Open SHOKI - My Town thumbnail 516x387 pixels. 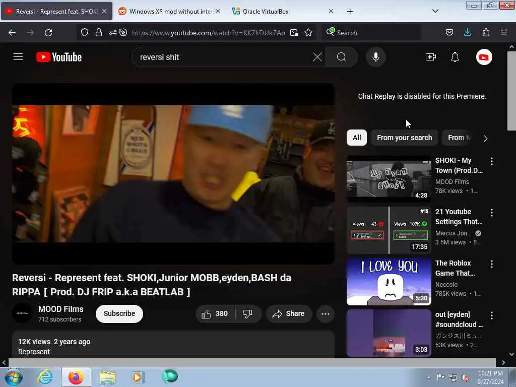(x=389, y=179)
